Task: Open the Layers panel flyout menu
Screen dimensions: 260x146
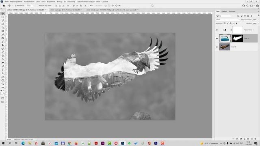Action: pyautogui.click(x=258, y=11)
